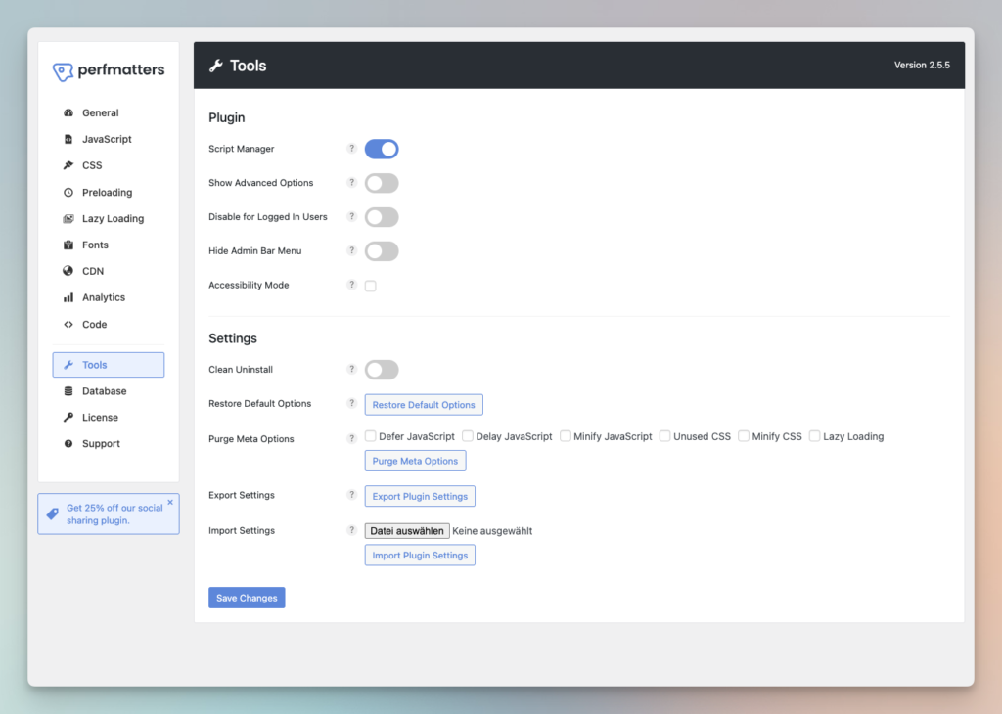Screen dimensions: 1002x714
Task: Check the Unused CSS checkbox
Action: 665,435
